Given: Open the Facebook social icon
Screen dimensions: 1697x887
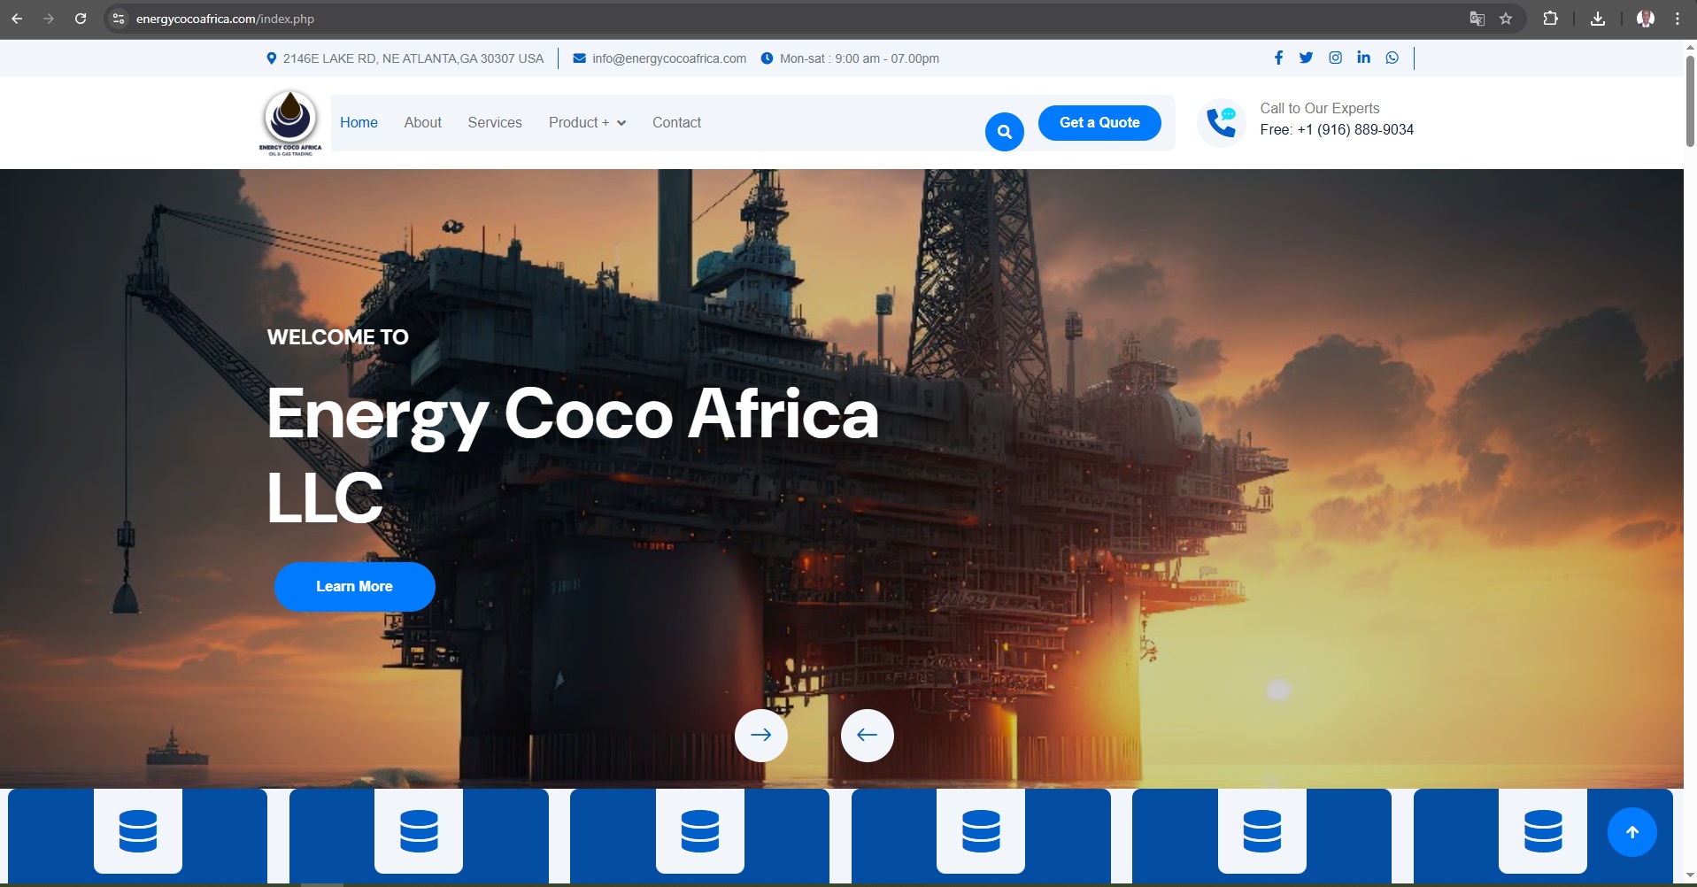Looking at the screenshot, I should [x=1278, y=58].
